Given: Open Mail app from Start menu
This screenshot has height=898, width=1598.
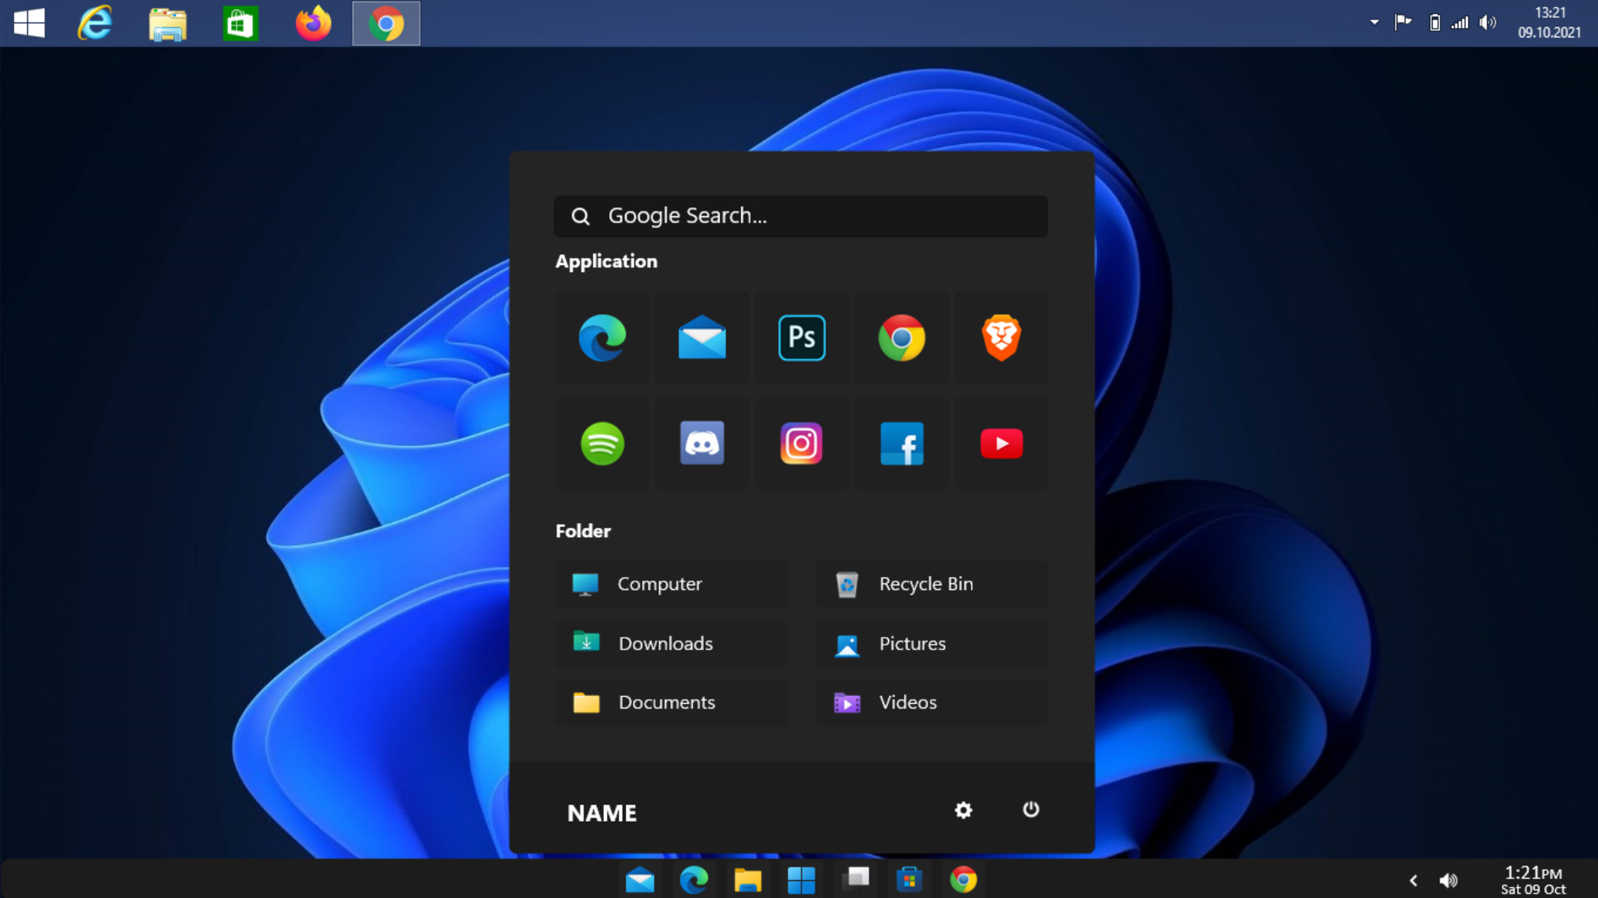Looking at the screenshot, I should pyautogui.click(x=702, y=338).
